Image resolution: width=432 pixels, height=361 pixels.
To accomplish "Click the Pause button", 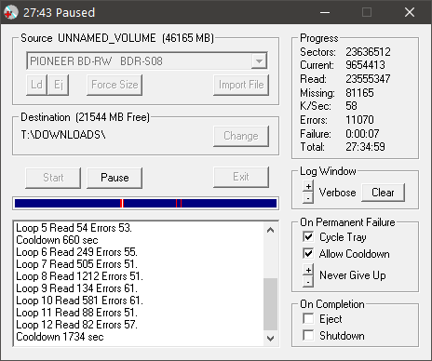I will 115,178.
